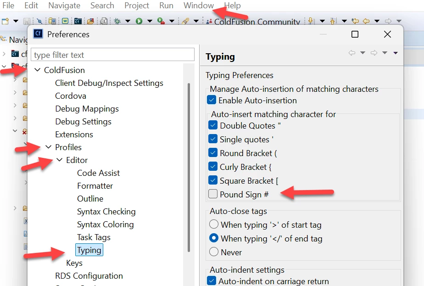Viewport: 424px width, 286px height.
Task: Uncheck Enable Auto-insertion checkbox
Action: 212,100
